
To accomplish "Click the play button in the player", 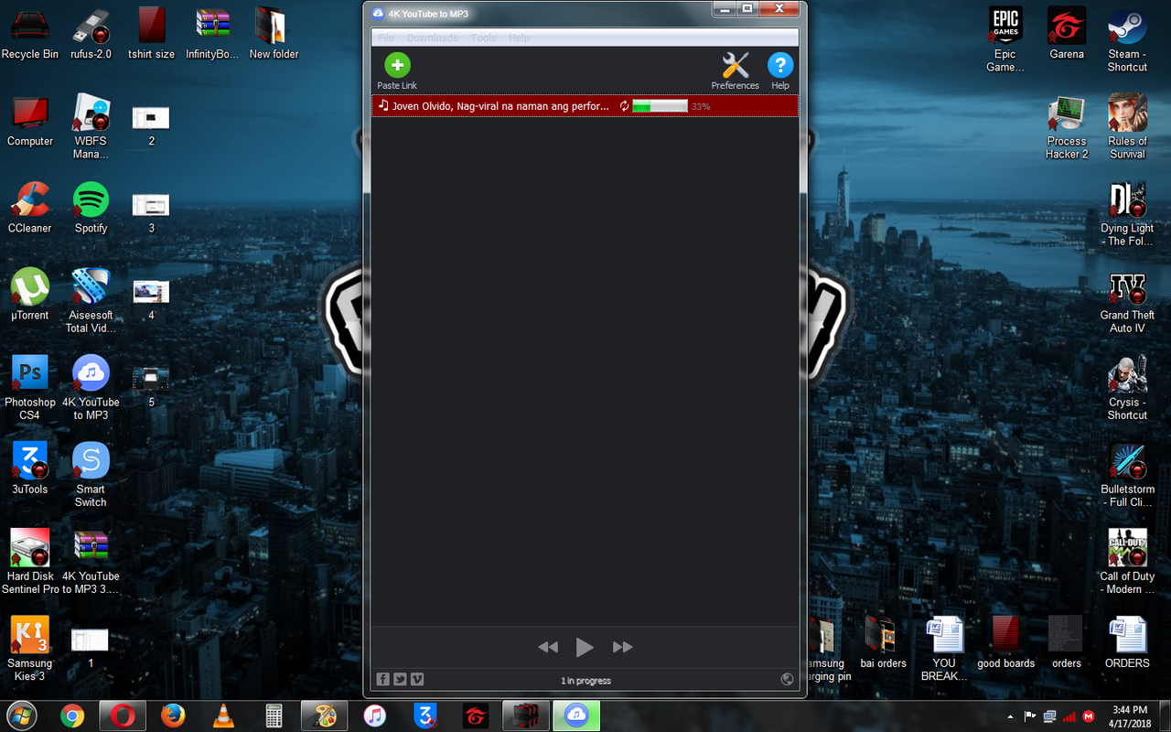I will (585, 647).
